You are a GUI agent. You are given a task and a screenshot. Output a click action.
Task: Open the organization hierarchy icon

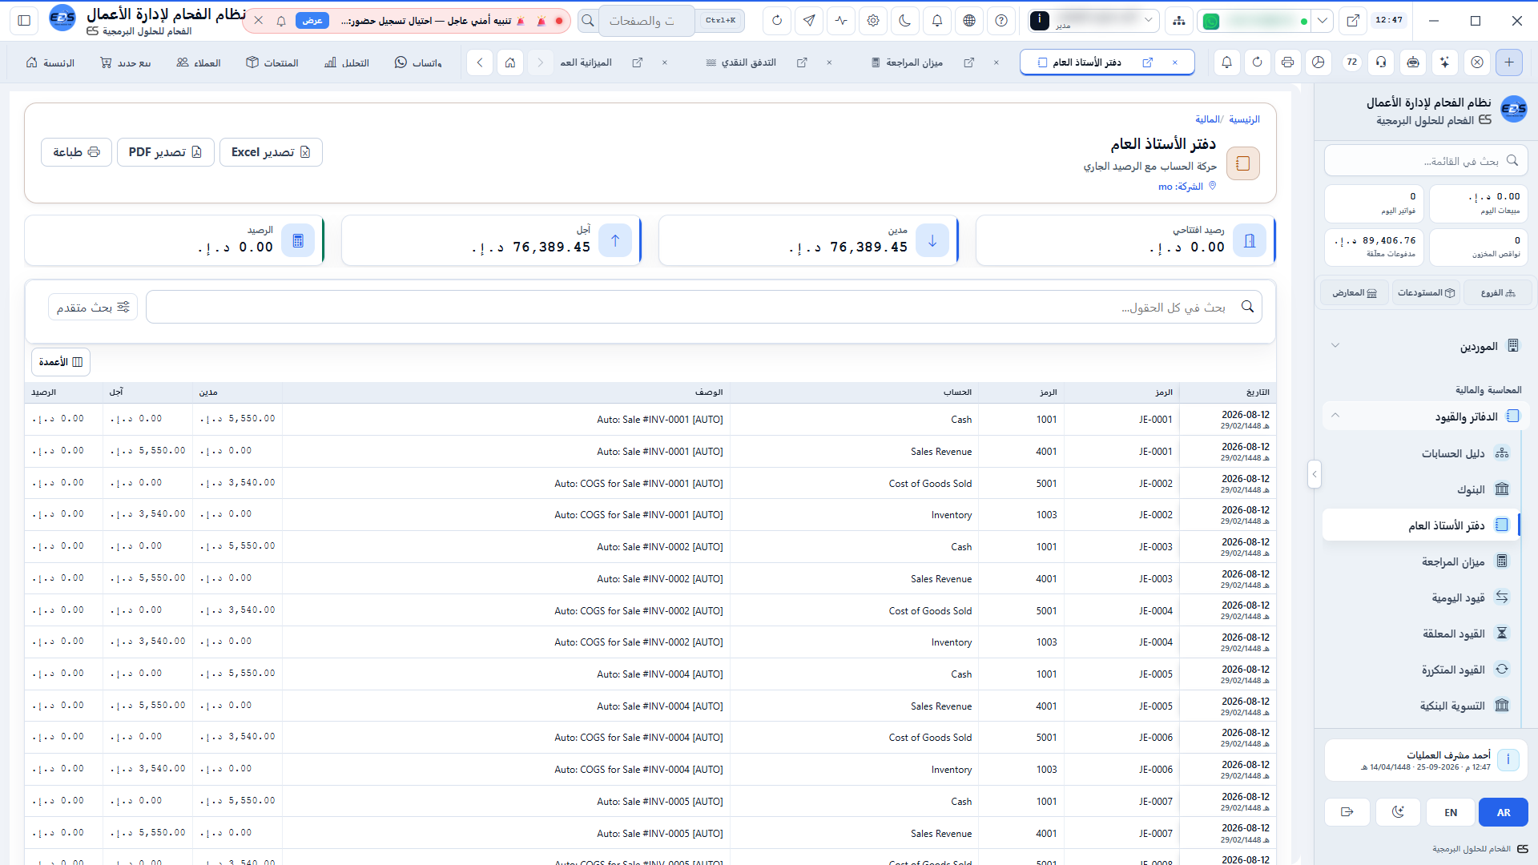click(x=1179, y=20)
